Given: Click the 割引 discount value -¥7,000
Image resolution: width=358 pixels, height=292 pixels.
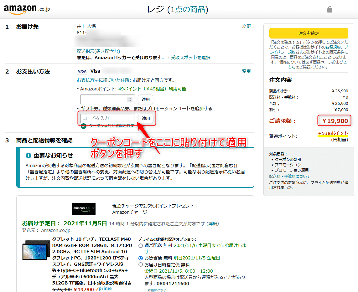Looking at the screenshot, I should coord(340,110).
